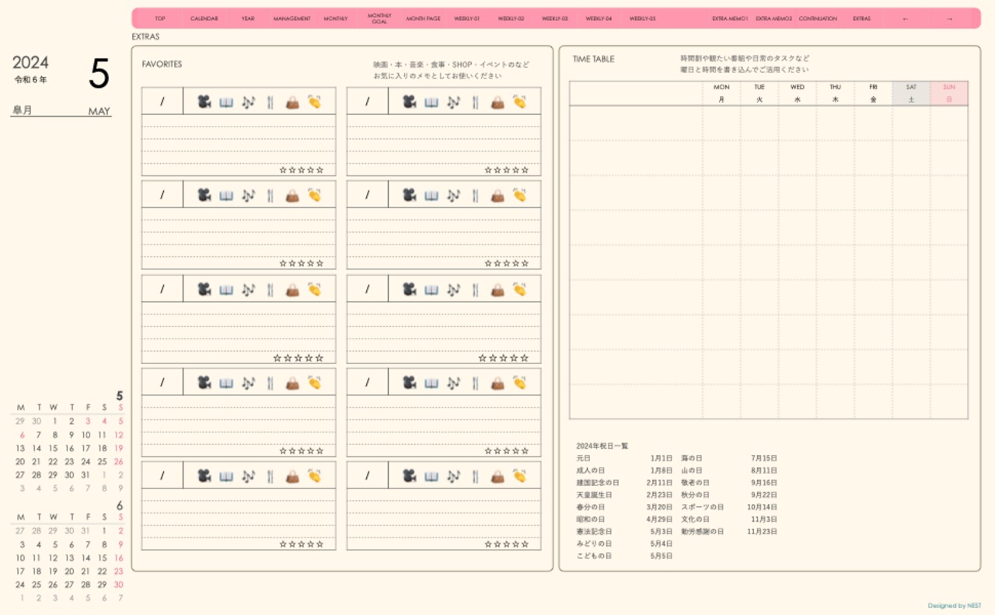Select the book icon in top-right favorites card
Image resolution: width=995 pixels, height=615 pixels.
point(431,102)
